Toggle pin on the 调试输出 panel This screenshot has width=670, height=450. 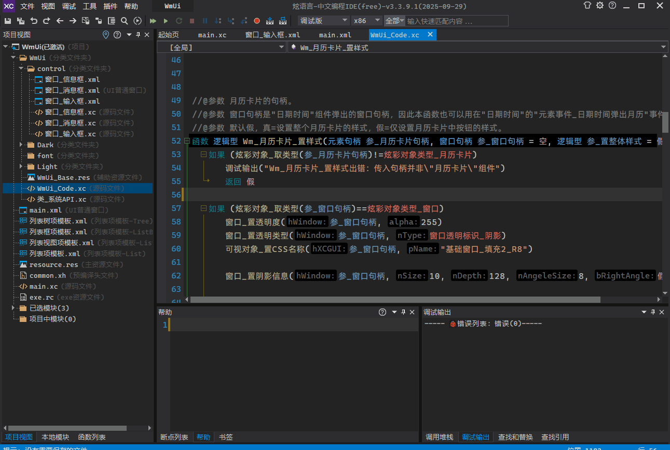point(653,312)
